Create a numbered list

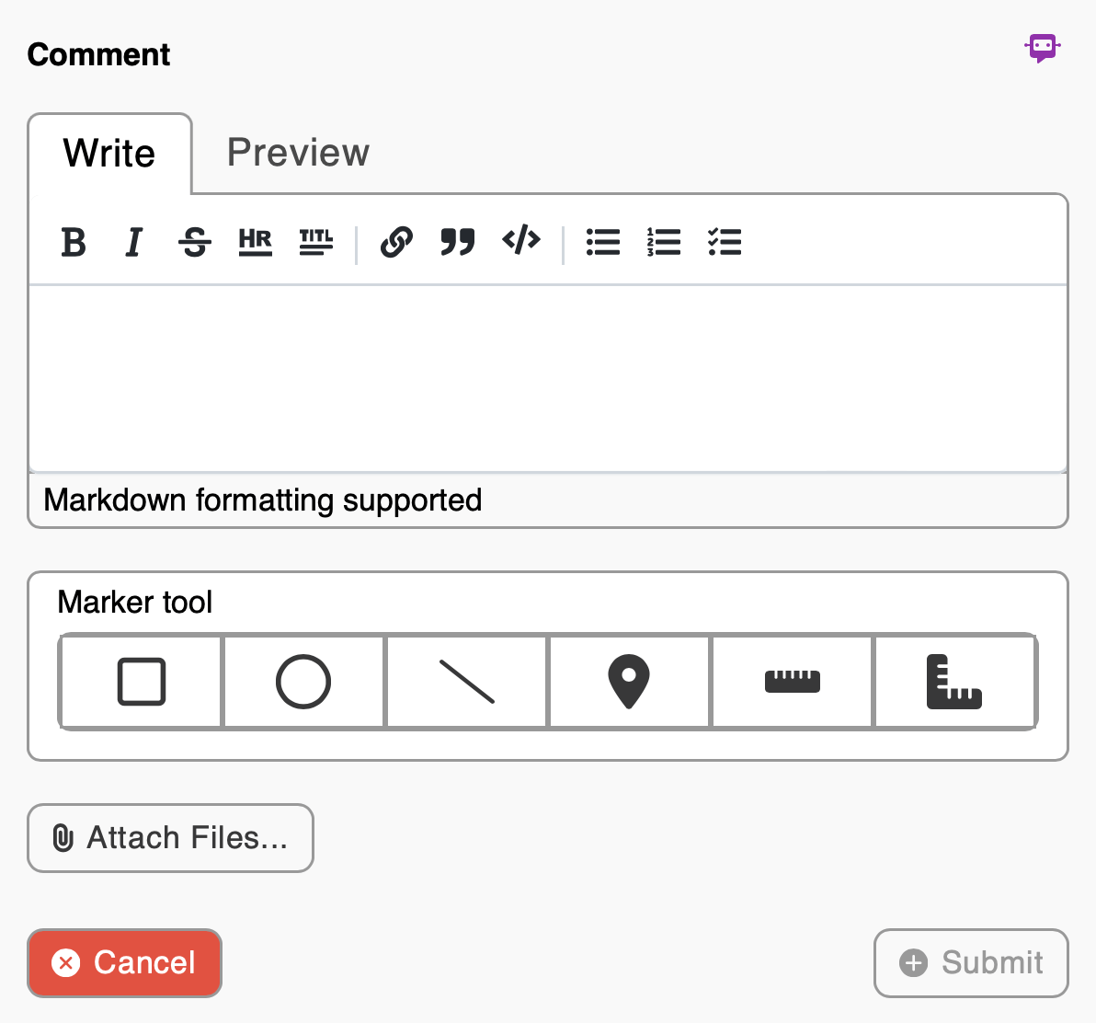tap(664, 242)
